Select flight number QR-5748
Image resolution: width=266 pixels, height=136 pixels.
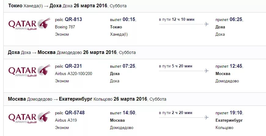75,113
